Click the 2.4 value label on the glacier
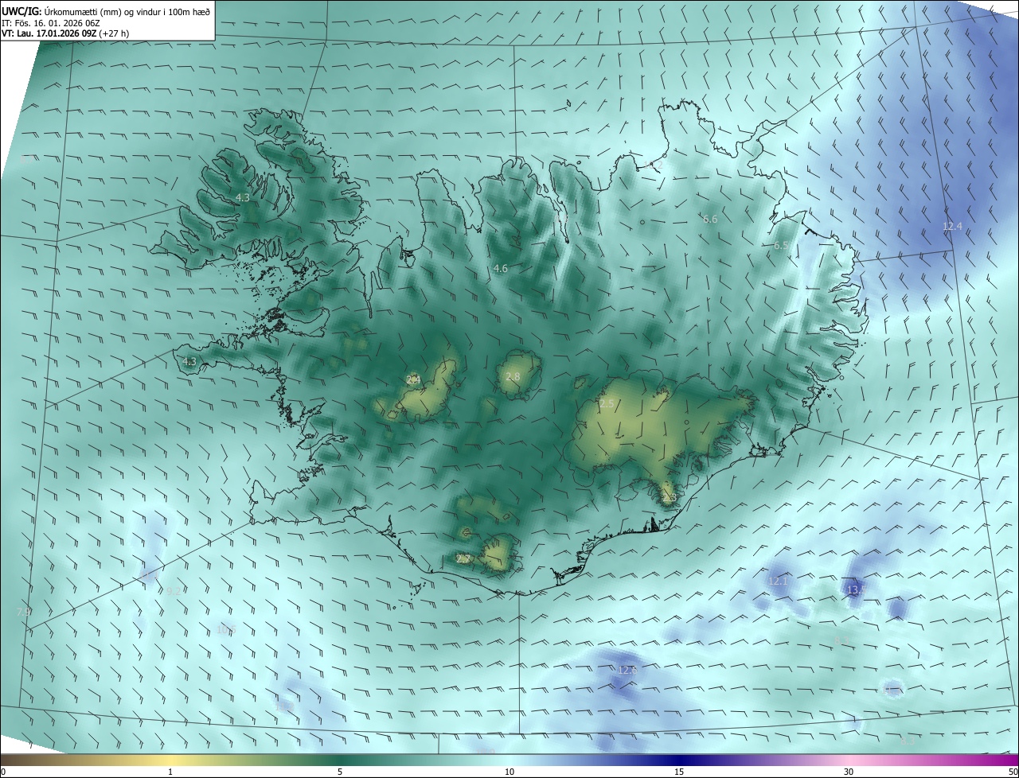 pyautogui.click(x=412, y=379)
